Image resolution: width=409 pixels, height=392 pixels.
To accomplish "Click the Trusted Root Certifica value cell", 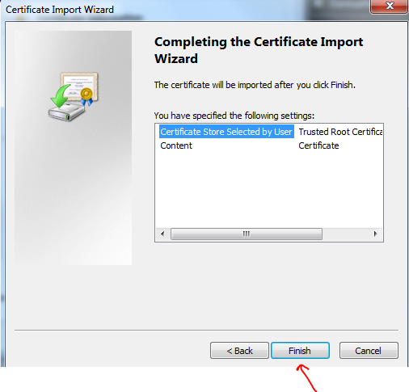I will click(x=340, y=132).
